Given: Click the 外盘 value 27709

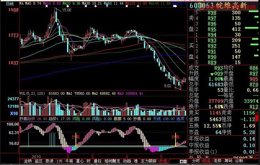Looking at the screenshot, I should coord(216,101).
